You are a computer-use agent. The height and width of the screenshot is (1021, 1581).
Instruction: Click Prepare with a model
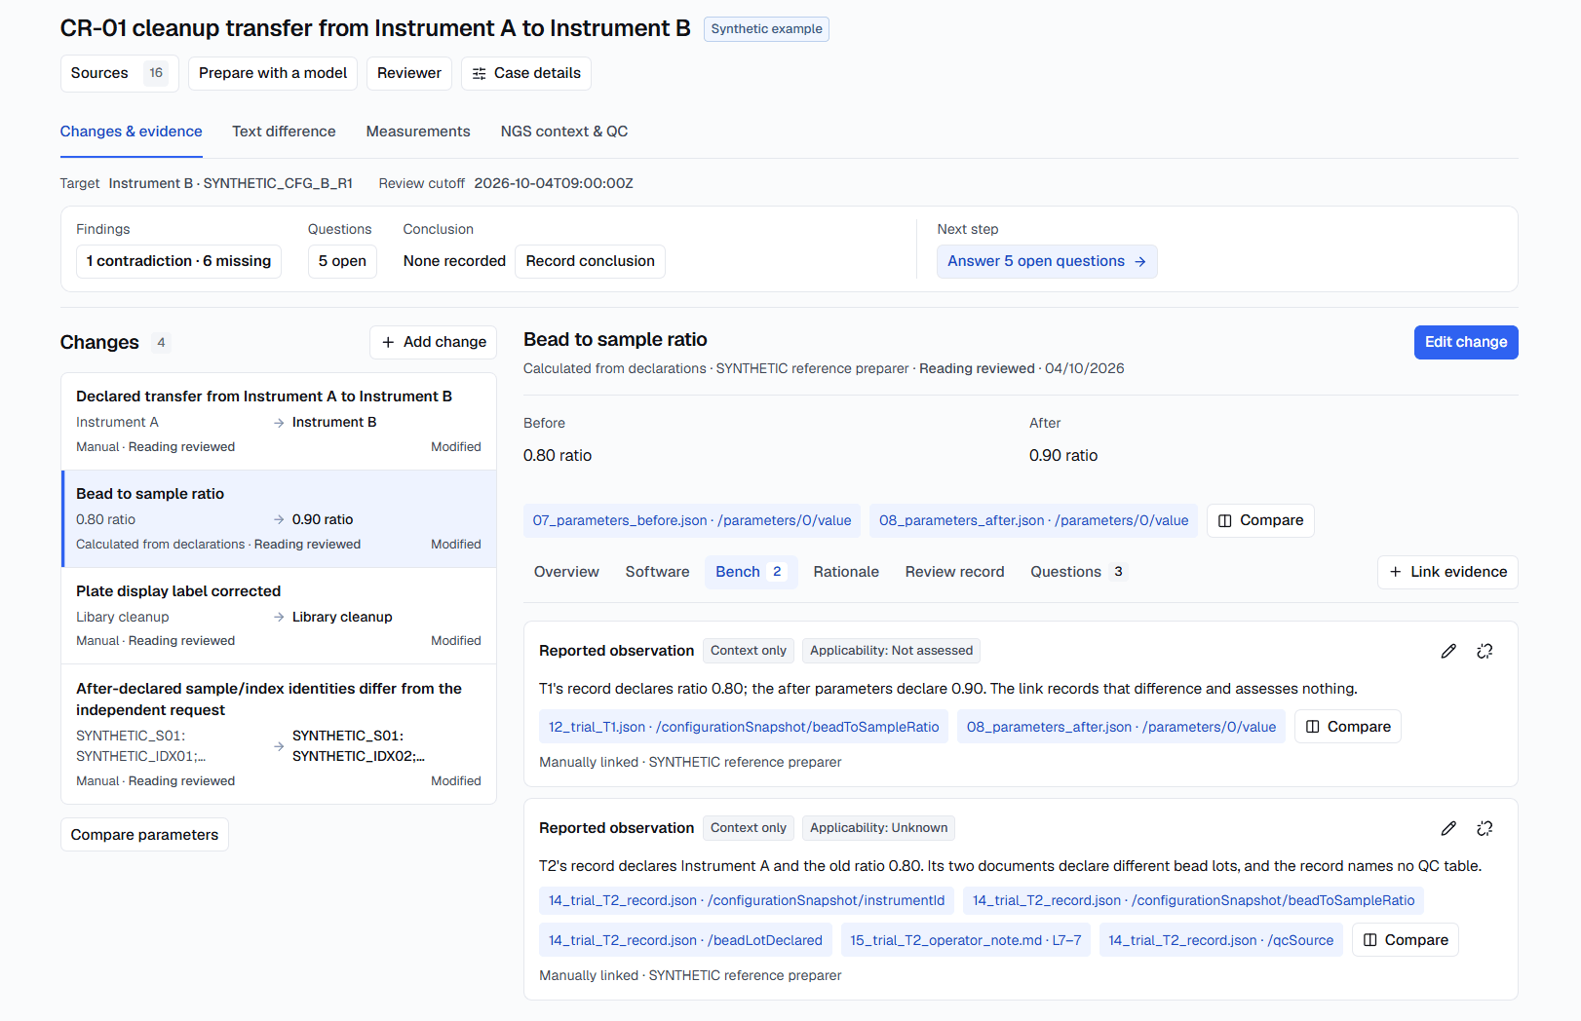pos(273,73)
